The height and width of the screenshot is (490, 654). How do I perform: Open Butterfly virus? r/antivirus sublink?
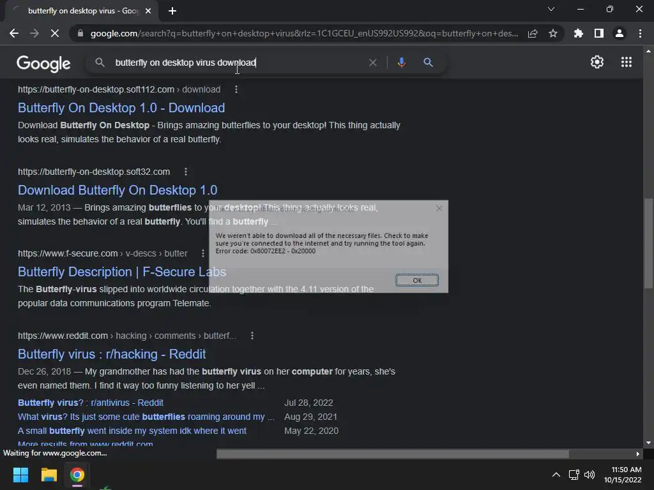coord(91,403)
